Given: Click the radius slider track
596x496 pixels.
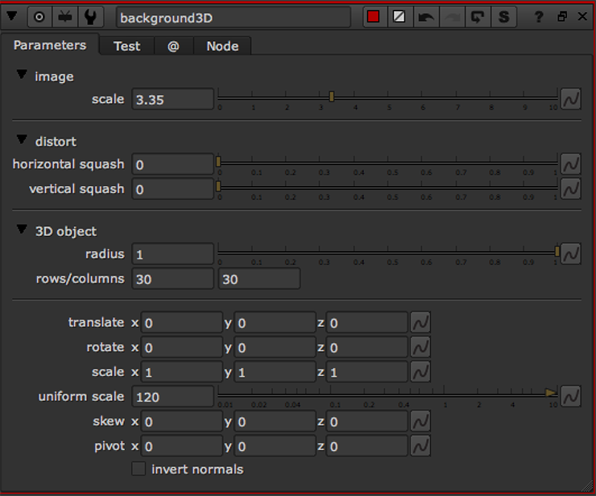Looking at the screenshot, I should (x=387, y=252).
